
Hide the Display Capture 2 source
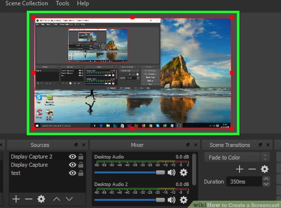pyautogui.click(x=72, y=157)
